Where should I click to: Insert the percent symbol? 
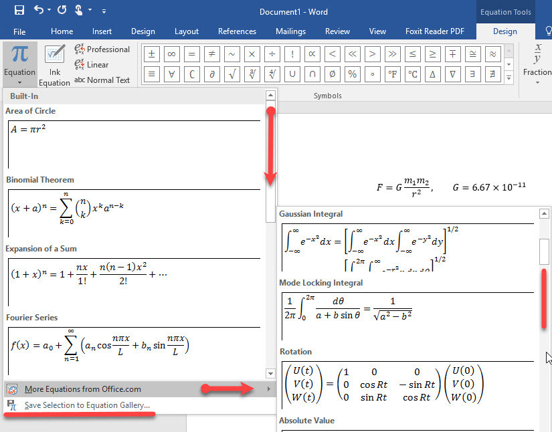coord(352,74)
